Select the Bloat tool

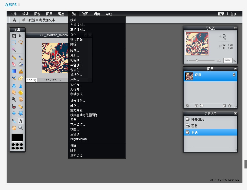pos(14,113)
